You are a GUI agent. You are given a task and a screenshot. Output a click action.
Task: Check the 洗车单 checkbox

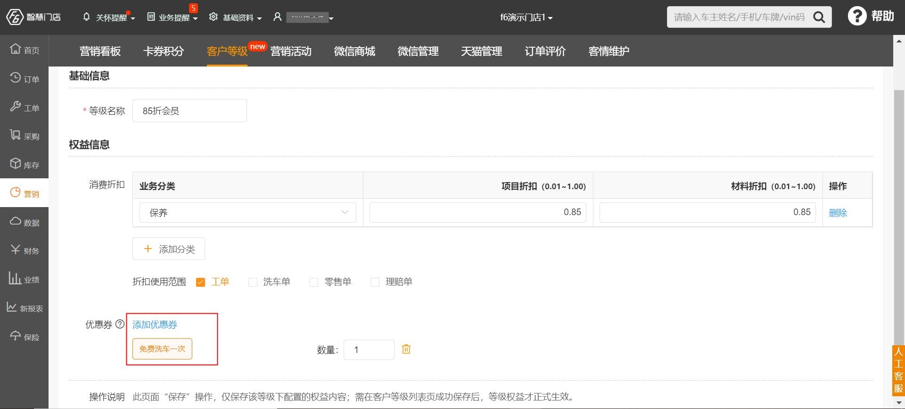tap(253, 282)
